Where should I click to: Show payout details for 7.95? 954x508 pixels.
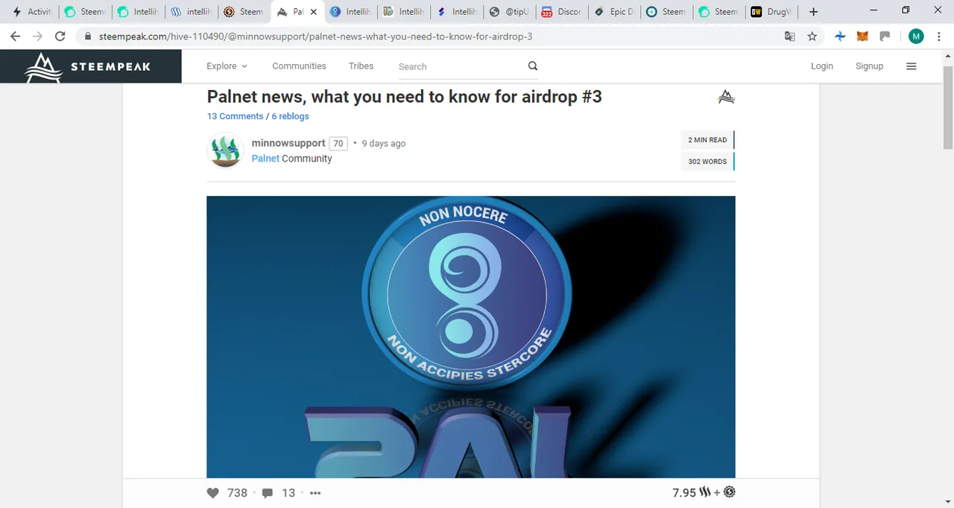(683, 492)
